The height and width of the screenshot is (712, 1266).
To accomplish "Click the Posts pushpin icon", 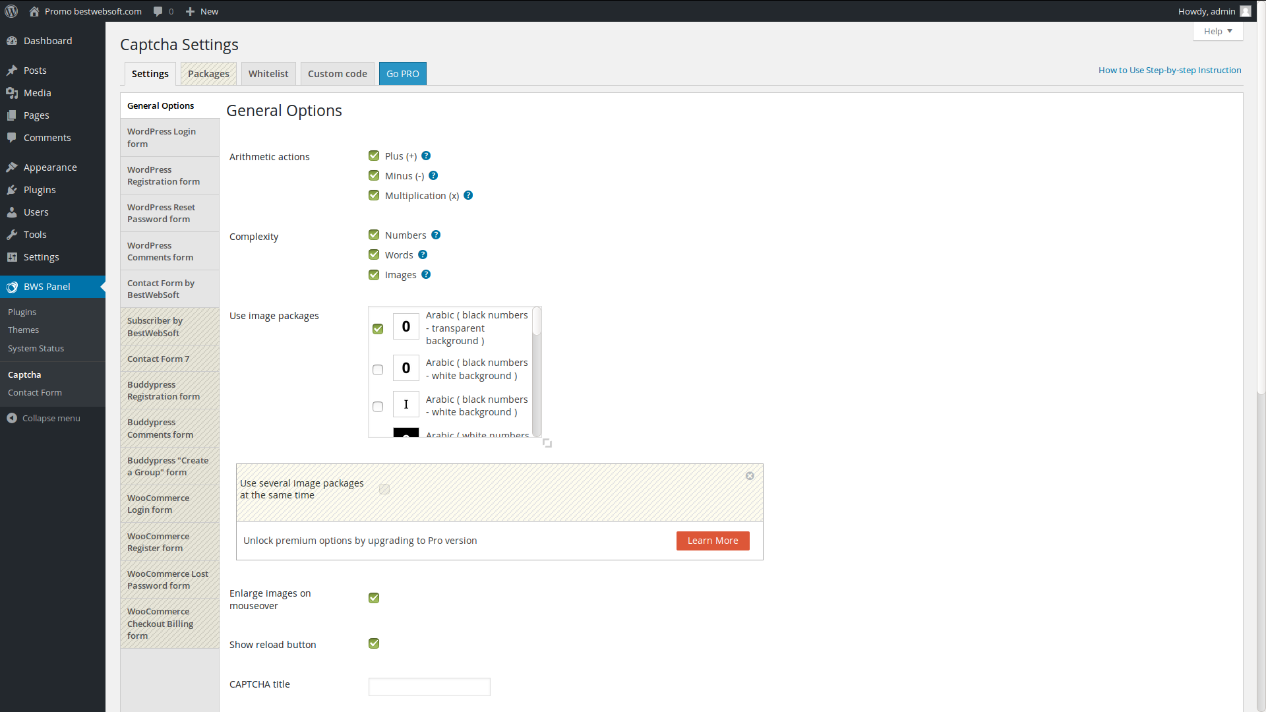I will 12,71.
